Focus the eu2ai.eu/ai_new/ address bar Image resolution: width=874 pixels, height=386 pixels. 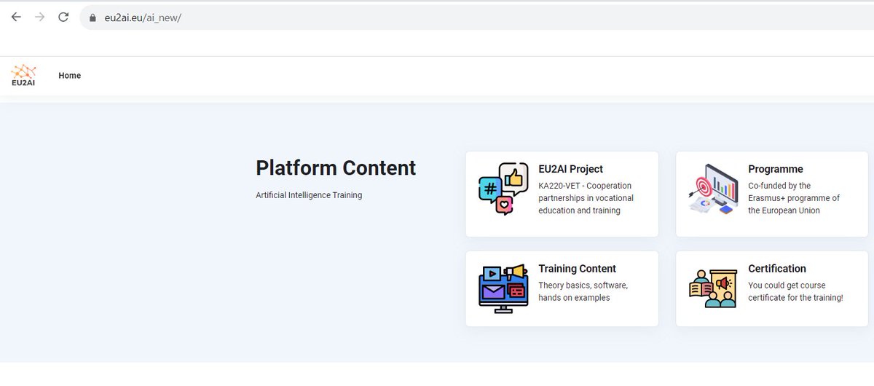(477, 17)
